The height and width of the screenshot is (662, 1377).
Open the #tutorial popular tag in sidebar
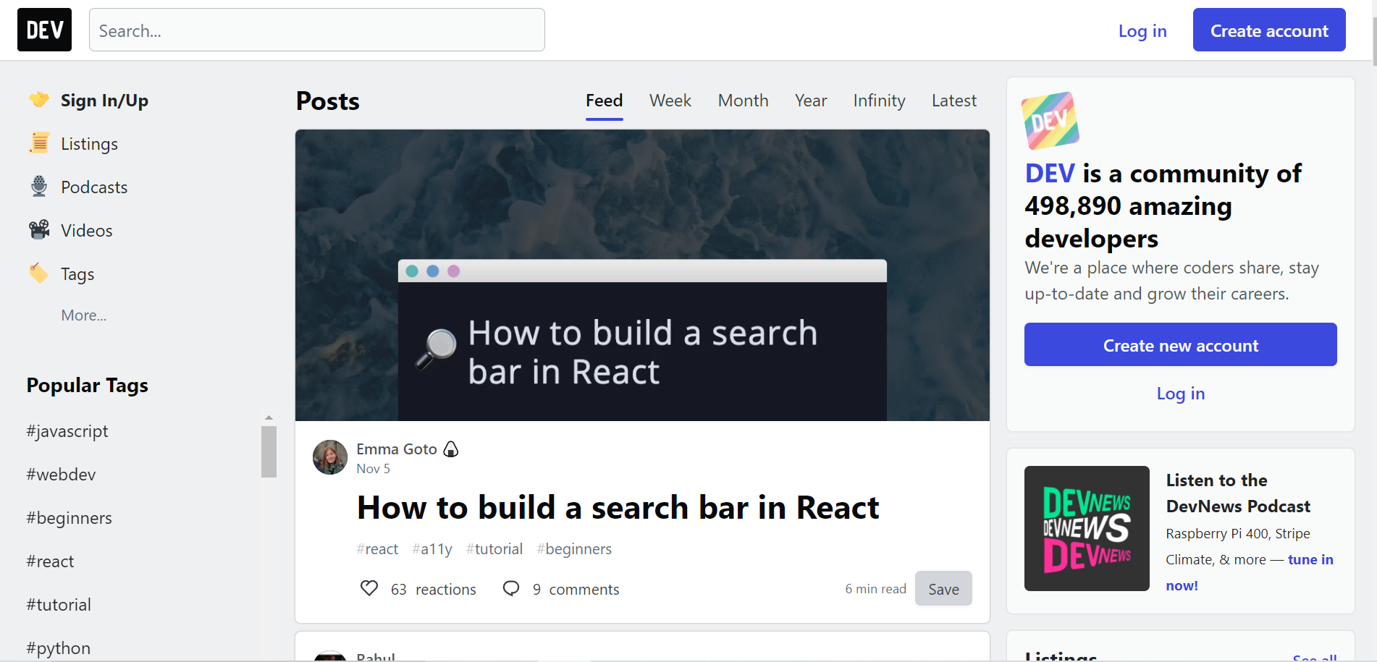click(59, 605)
